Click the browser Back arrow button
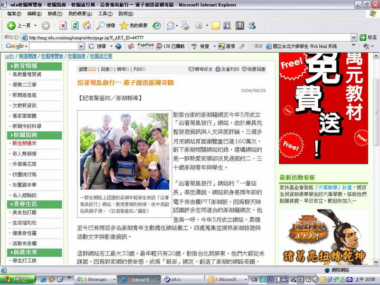This screenshot has width=380, height=285. tap(11, 25)
